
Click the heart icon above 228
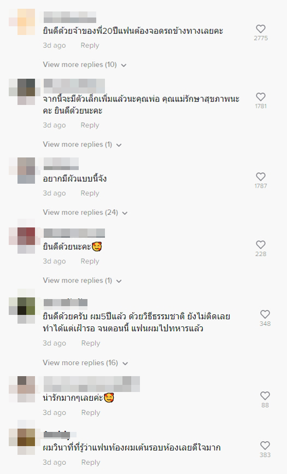(x=261, y=244)
